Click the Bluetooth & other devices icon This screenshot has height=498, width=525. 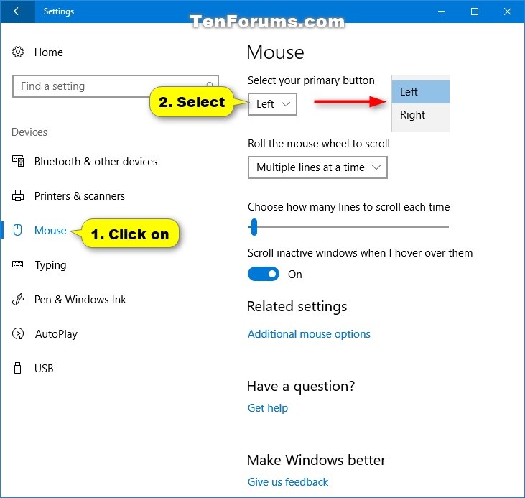[18, 161]
